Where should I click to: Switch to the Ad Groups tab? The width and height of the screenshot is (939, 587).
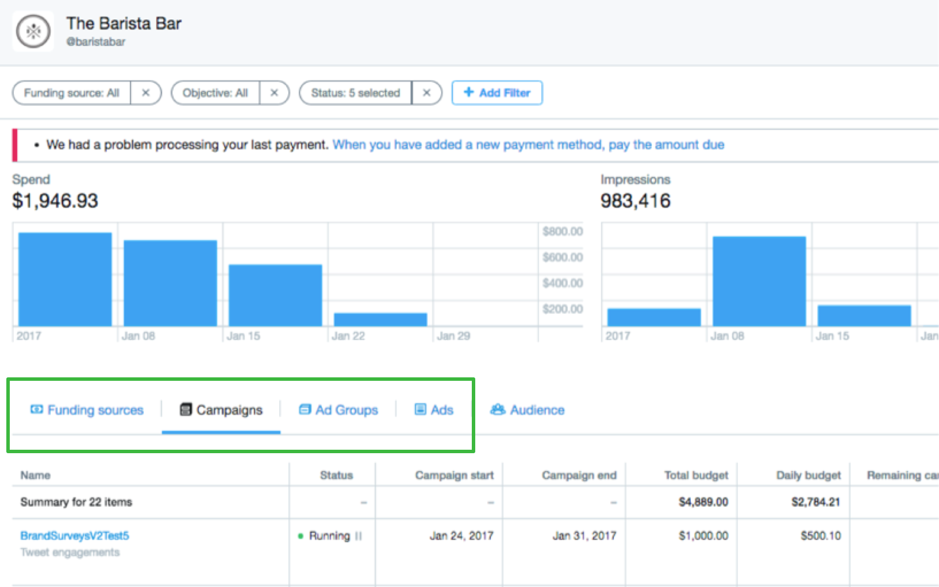coord(338,410)
